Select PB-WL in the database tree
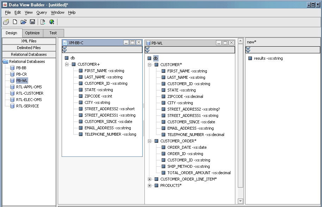 tap(22, 81)
